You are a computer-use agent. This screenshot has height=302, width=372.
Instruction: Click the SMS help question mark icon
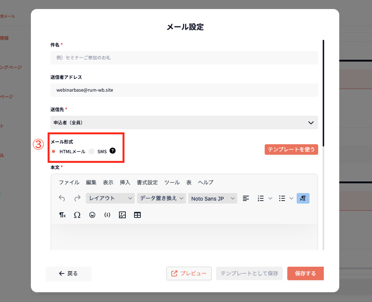[x=113, y=151]
